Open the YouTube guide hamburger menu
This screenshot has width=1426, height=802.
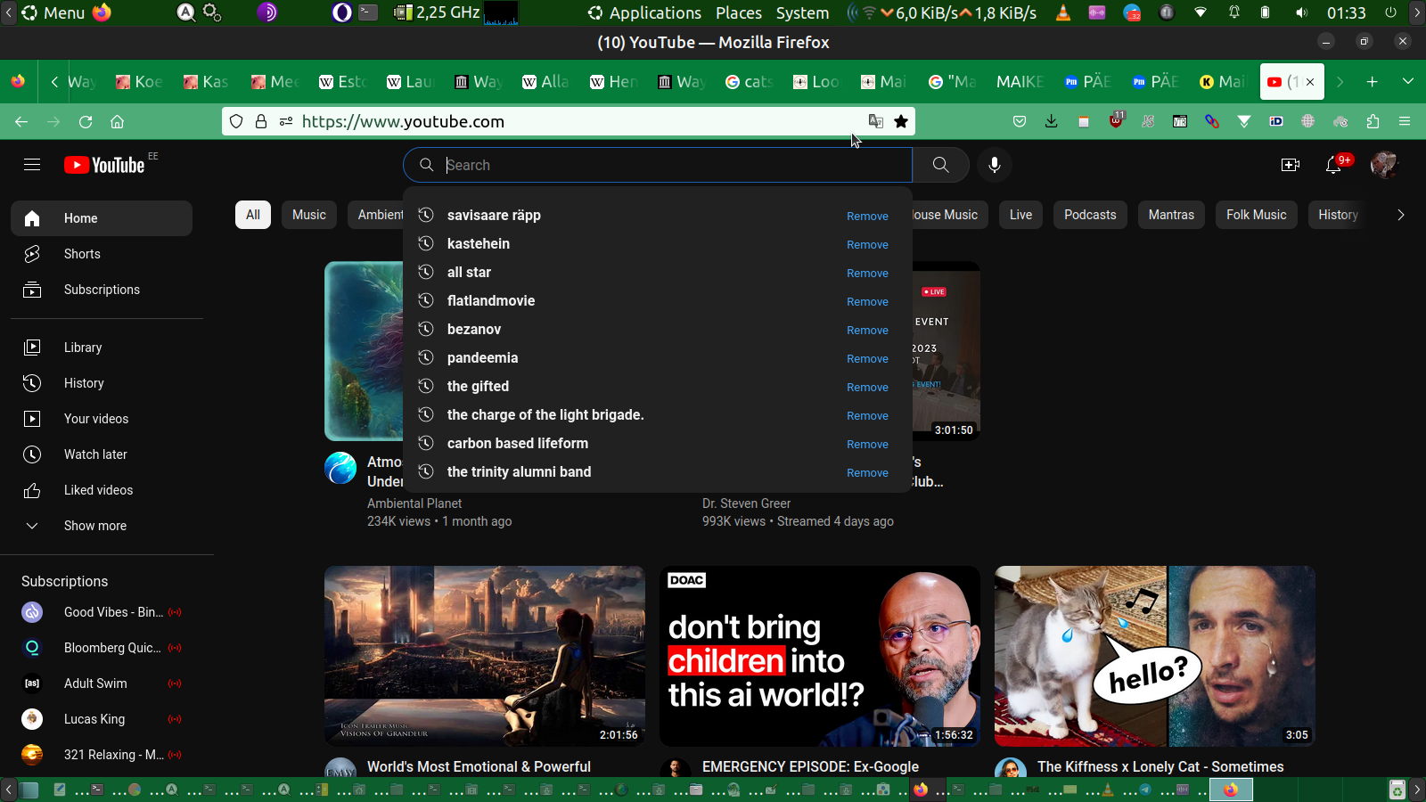pyautogui.click(x=32, y=165)
